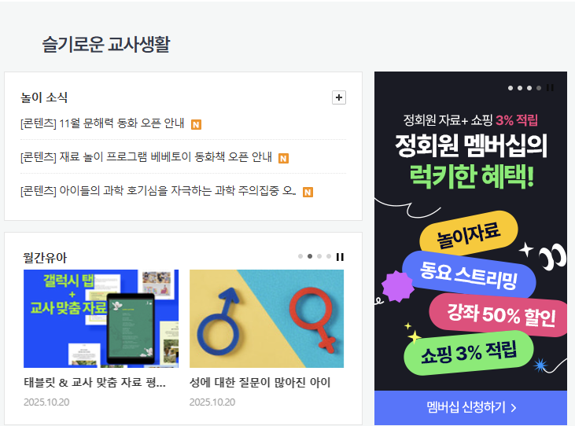This screenshot has width=575, height=426.
Task: Open the 갤럭시 탭 교사 맞춤 자료 thumbnail
Action: (101, 318)
